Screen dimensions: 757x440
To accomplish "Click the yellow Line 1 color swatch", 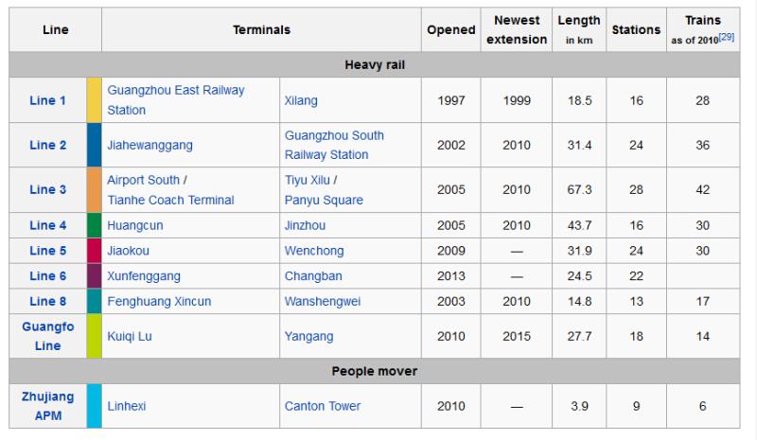I will click(94, 100).
